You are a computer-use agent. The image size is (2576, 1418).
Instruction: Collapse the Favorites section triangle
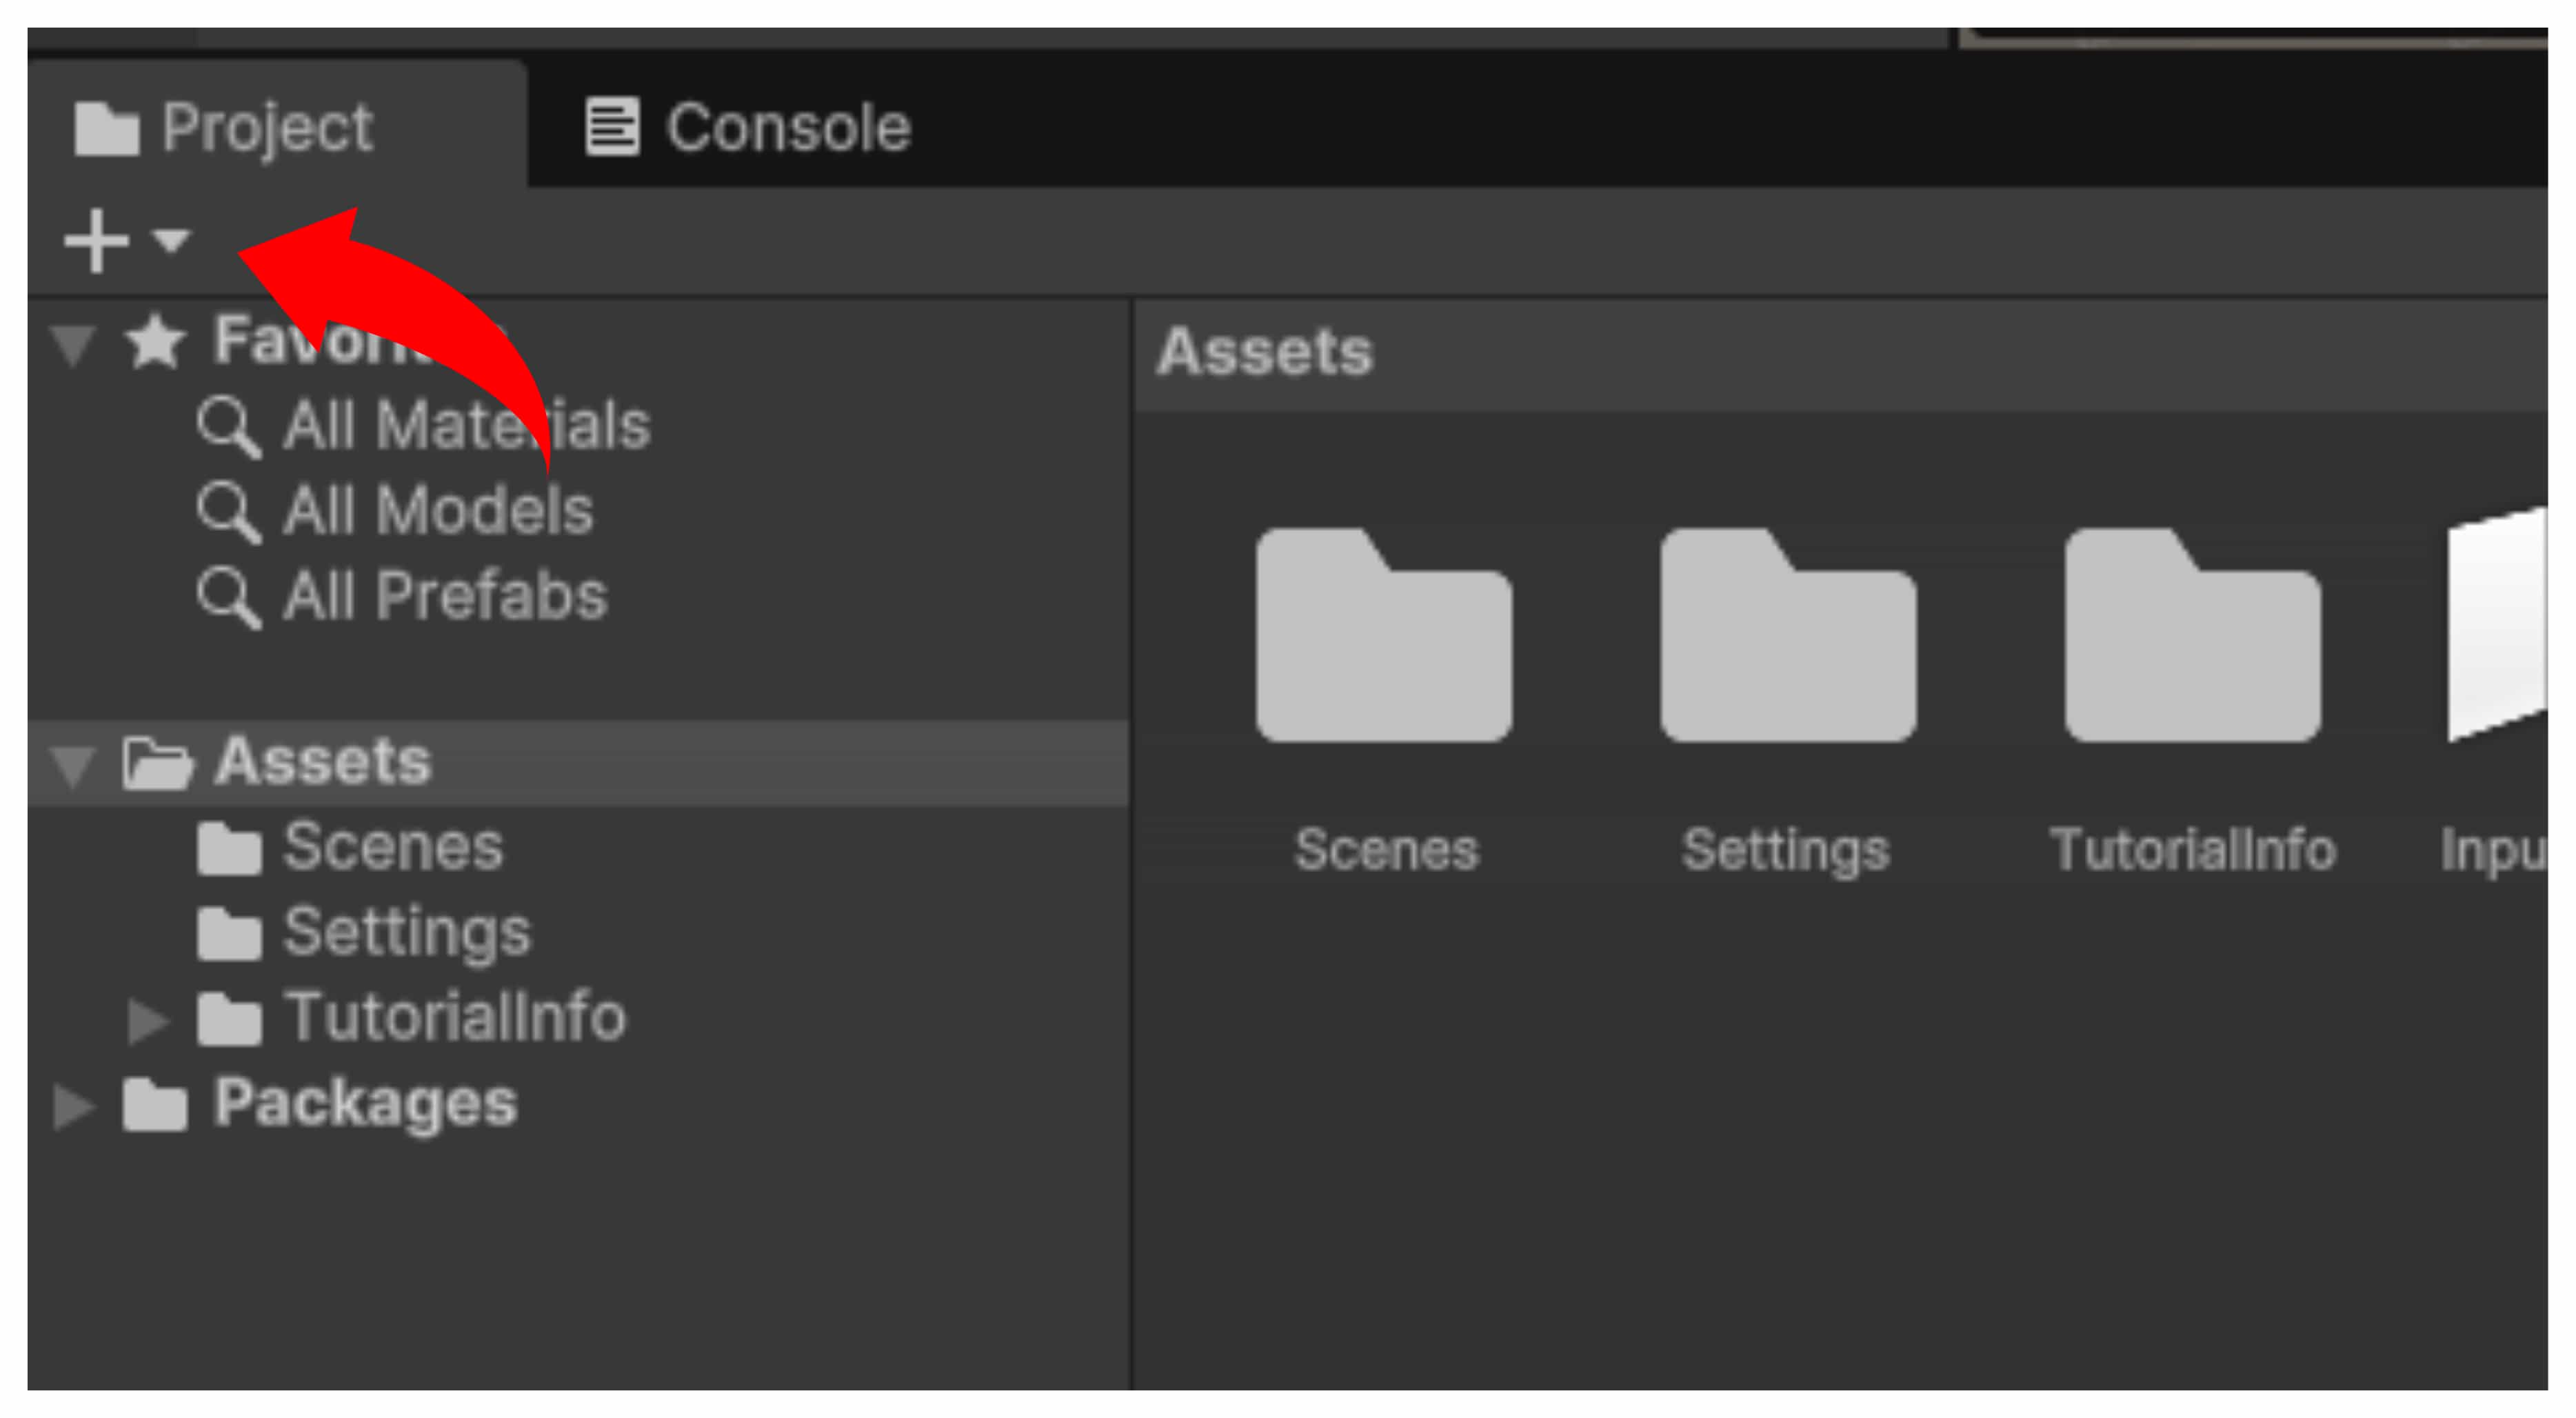(x=73, y=344)
